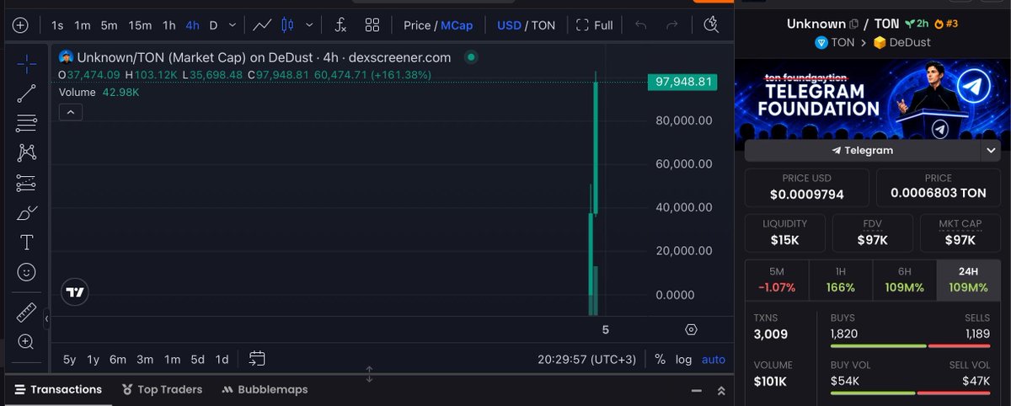Switch quote currency to USD

point(509,25)
